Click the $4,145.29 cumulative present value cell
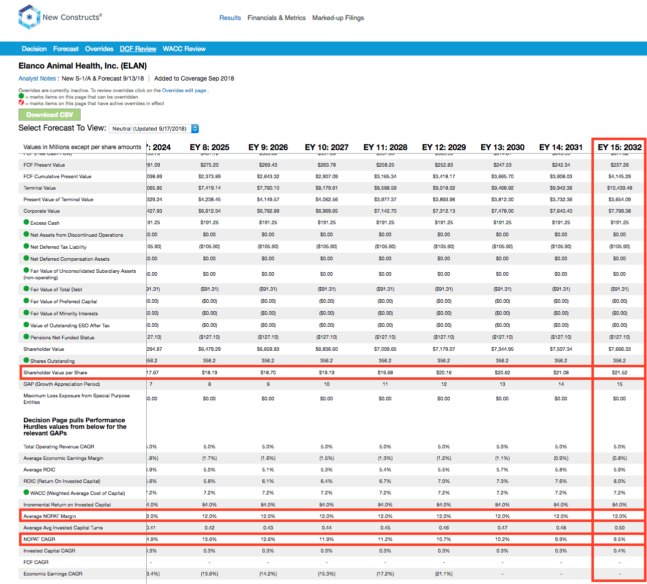The image size is (647, 584). coord(619,176)
